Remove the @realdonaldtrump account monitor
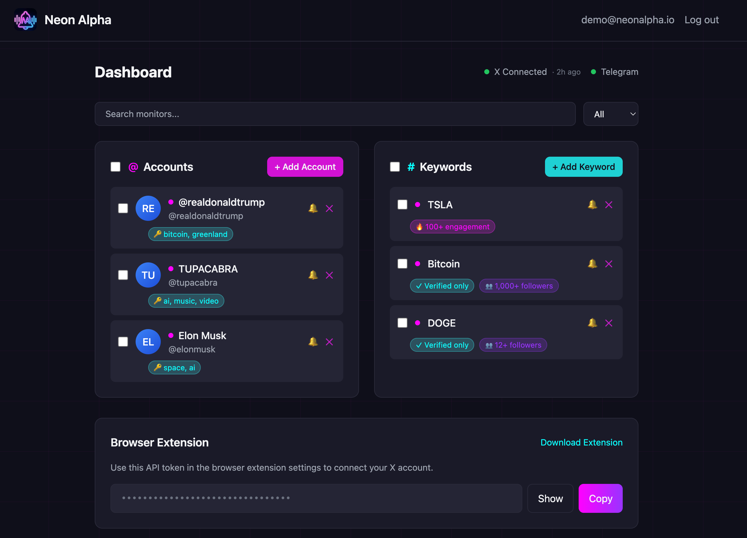Image resolution: width=747 pixels, height=538 pixels. point(329,208)
